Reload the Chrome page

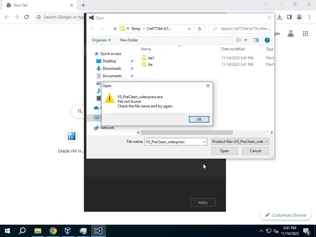[x=27, y=17]
